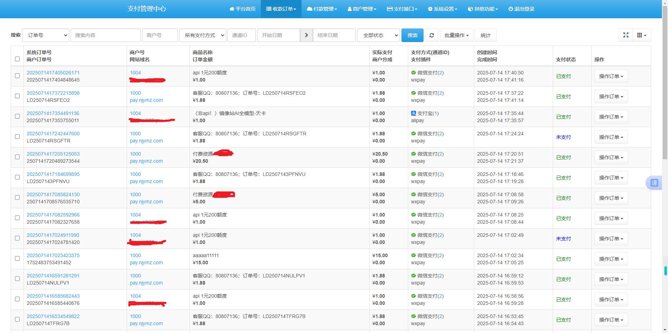
Task: Click the 商户号 input field
Action: tap(160, 35)
